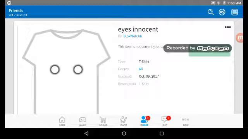Switch to the Catalog tab
This screenshot has width=248, height=139.
click(103, 121)
